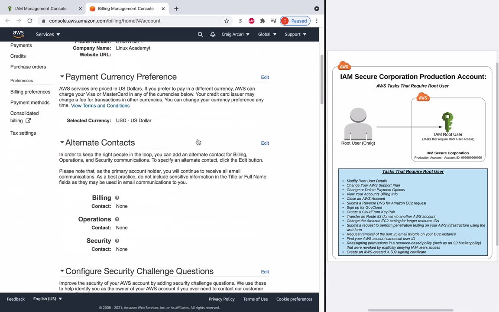Viewport: 499px width, 312px height.
Task: Edit the Alternate Contacts section
Action: [265, 143]
